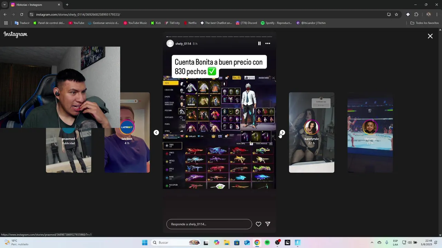Image resolution: width=442 pixels, height=248 pixels.
Task: Open OBS Studio from the taskbar
Action: [x=277, y=242]
